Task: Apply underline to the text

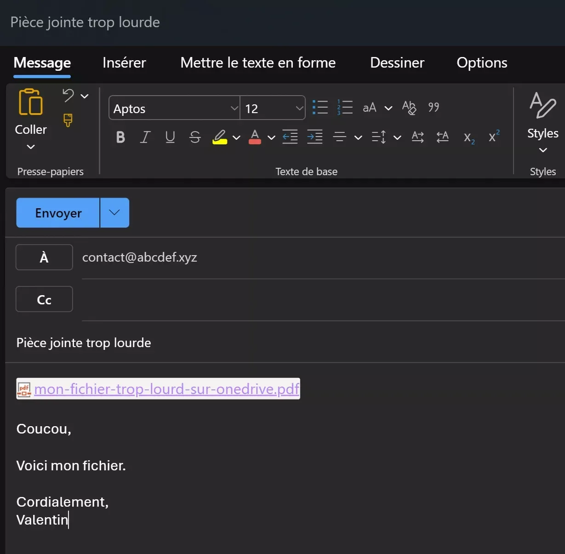Action: [x=170, y=137]
